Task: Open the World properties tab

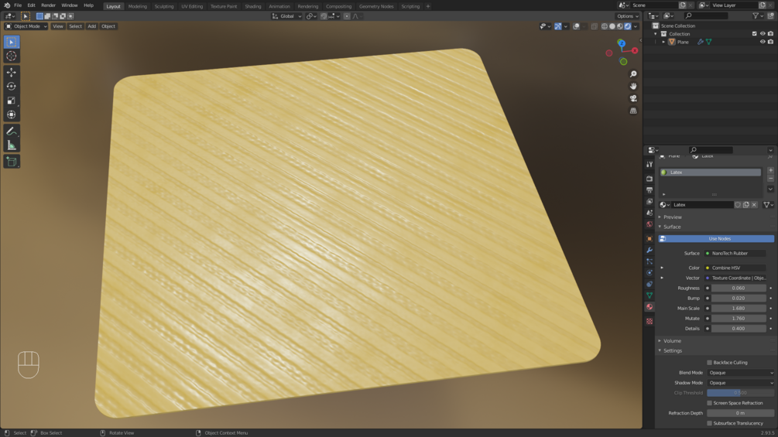Action: [x=649, y=224]
